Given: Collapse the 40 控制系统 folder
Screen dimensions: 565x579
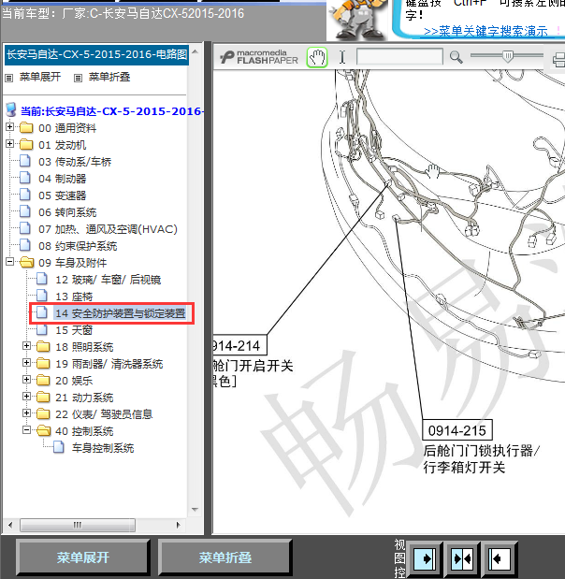Looking at the screenshot, I should coord(26,430).
